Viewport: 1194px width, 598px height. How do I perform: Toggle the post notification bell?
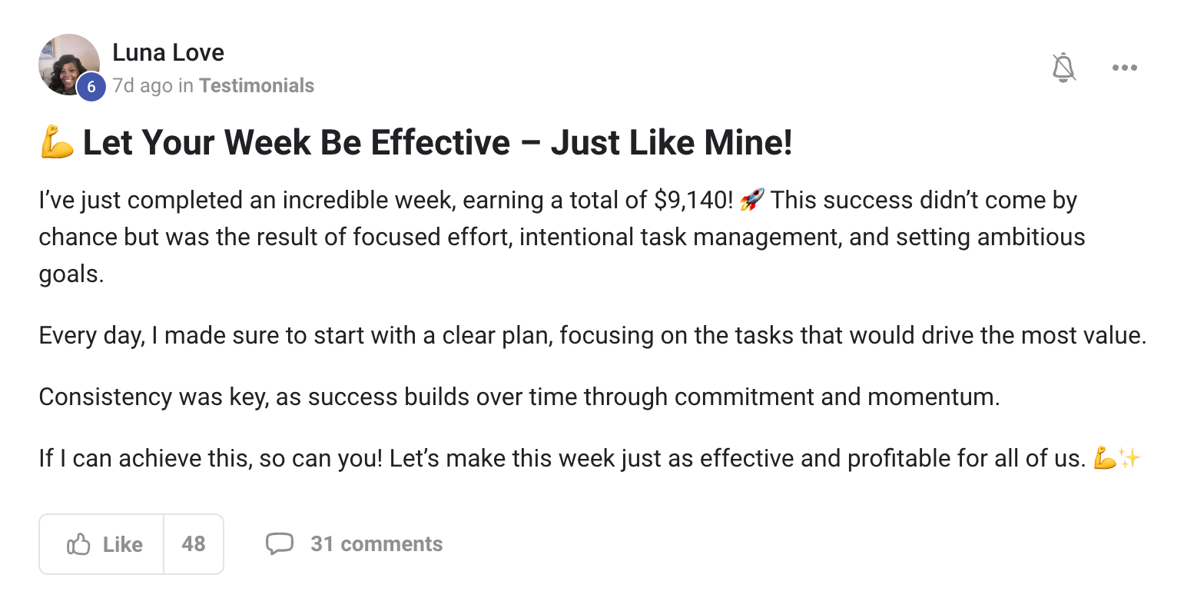(x=1063, y=68)
